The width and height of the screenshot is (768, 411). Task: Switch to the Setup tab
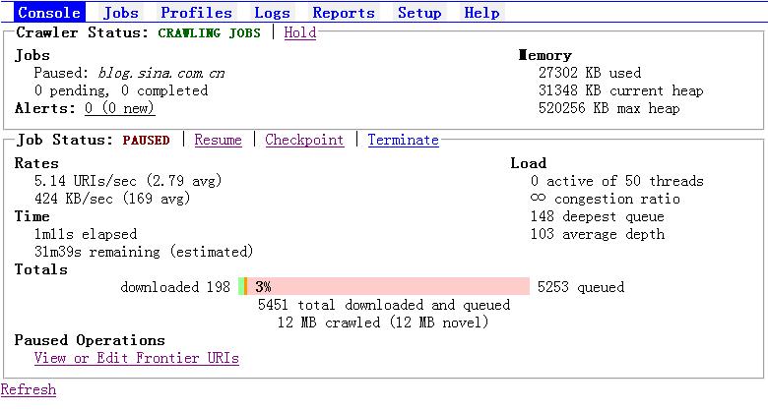click(x=419, y=12)
